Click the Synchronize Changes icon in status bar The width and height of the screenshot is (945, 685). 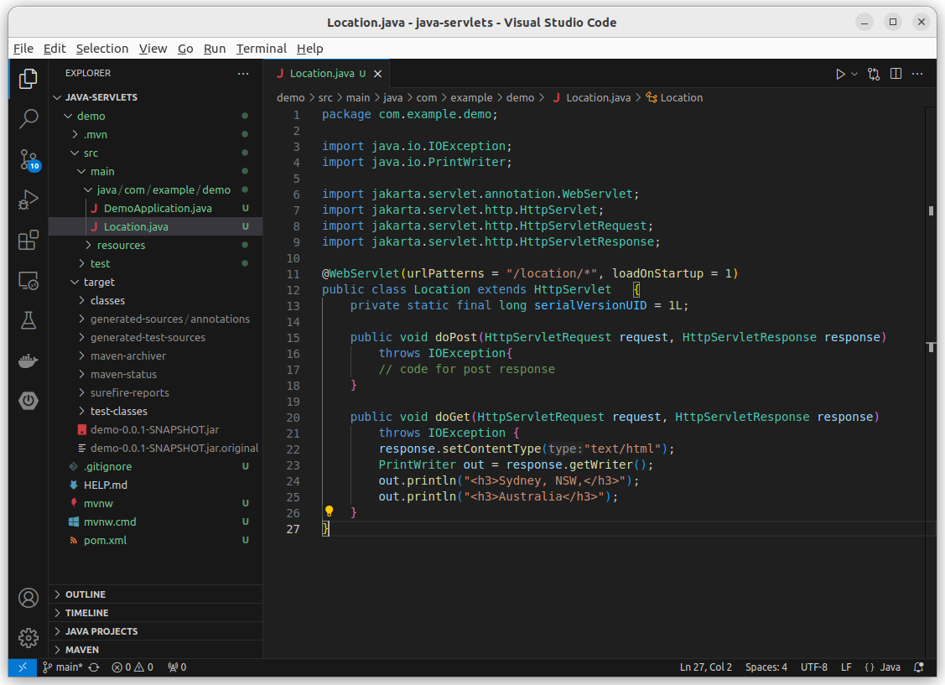94,667
